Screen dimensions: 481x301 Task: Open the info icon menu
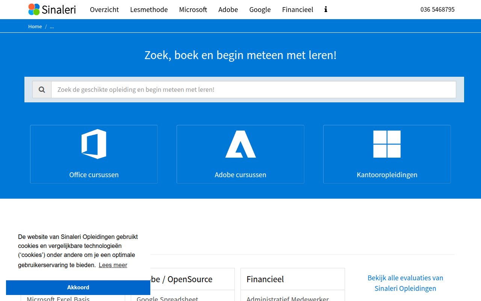click(x=326, y=9)
